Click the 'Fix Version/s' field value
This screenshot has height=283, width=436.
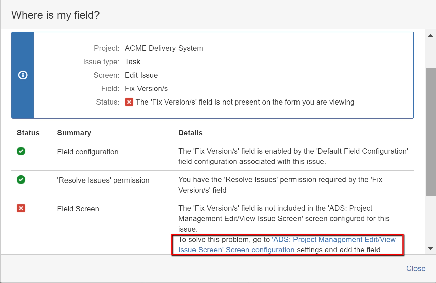[146, 89]
